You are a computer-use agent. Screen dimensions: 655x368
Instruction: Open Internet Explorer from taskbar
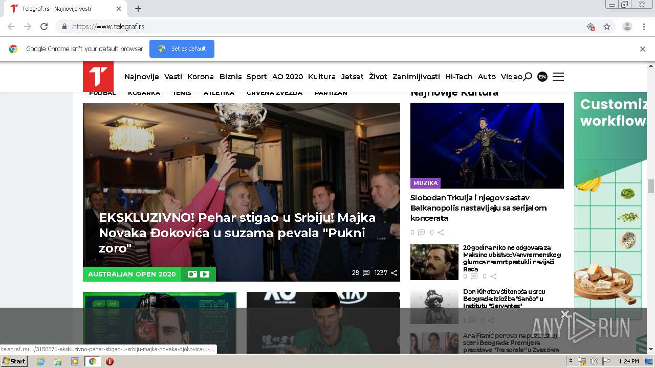pos(40,361)
